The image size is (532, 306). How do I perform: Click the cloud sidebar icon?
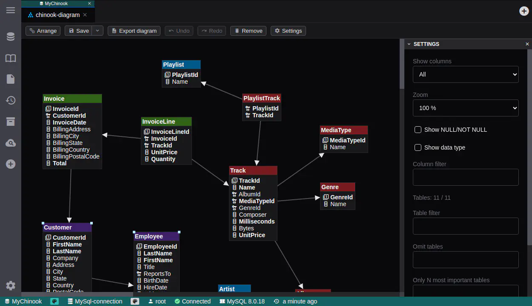pyautogui.click(x=11, y=143)
